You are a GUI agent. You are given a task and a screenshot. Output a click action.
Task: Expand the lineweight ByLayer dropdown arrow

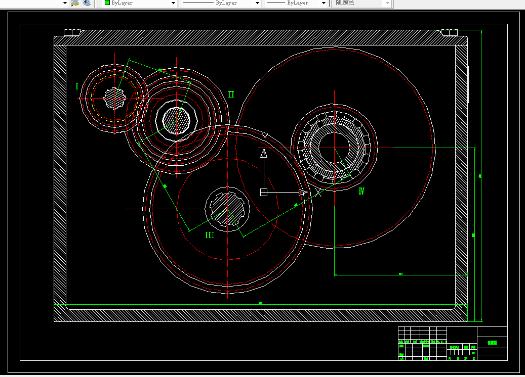pos(324,3)
